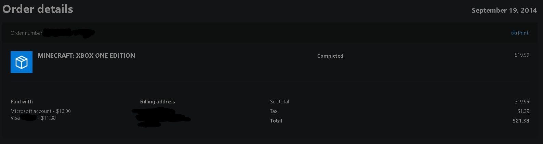
Task: Click the item price $19.99
Action: tap(522, 55)
